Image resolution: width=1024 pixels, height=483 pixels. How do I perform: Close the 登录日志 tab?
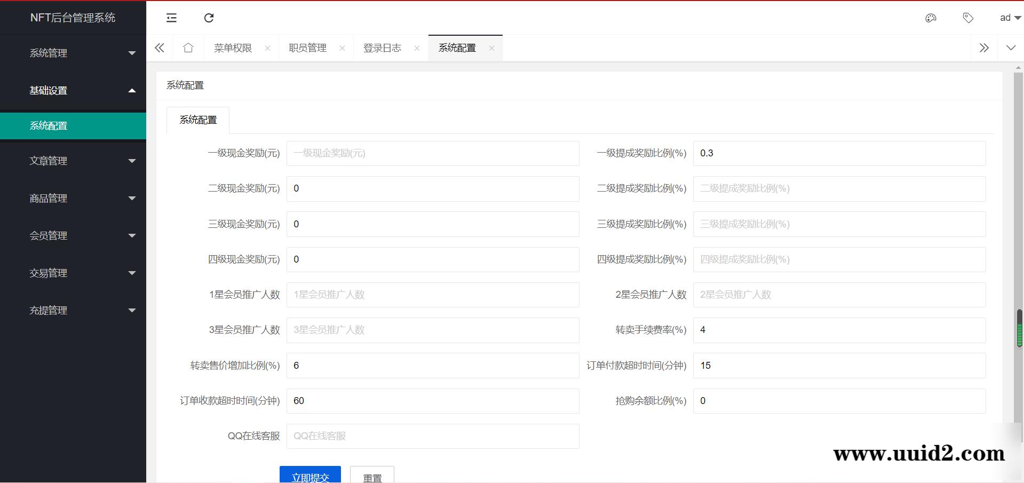coord(417,48)
